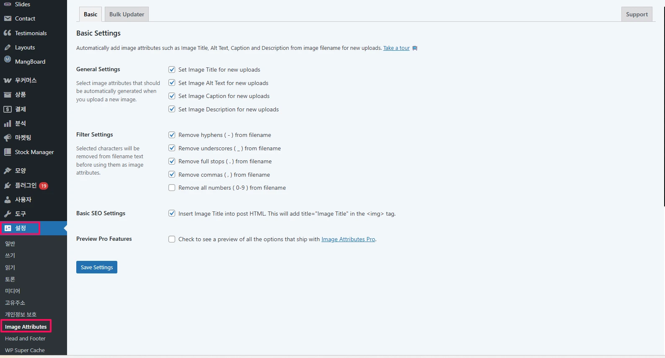Toggle Insert Image Title into post HTML
The width and height of the screenshot is (665, 358).
pos(172,214)
